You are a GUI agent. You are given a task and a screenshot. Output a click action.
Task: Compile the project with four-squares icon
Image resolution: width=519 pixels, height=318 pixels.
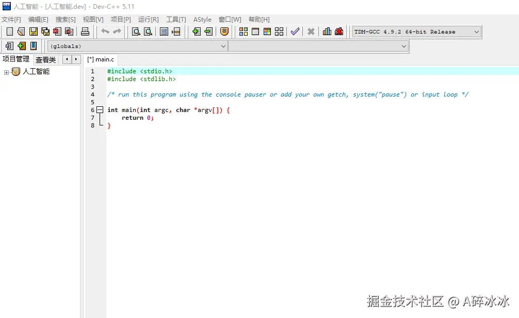click(244, 31)
